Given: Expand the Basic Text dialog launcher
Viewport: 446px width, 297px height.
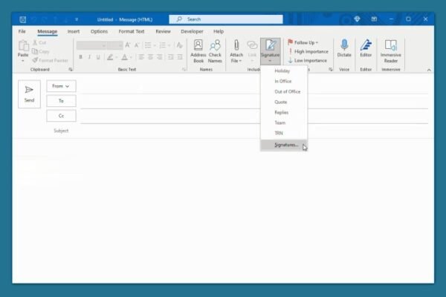Looking at the screenshot, I should 184,69.
